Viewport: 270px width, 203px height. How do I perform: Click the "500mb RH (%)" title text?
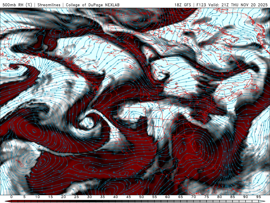click(x=18, y=5)
